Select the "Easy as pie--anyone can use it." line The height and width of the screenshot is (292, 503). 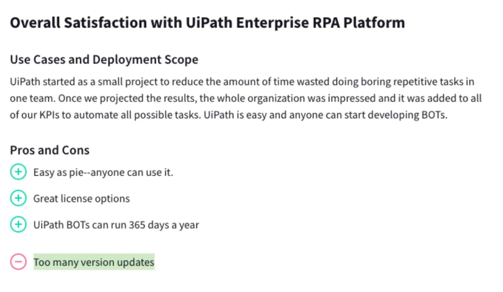103,172
